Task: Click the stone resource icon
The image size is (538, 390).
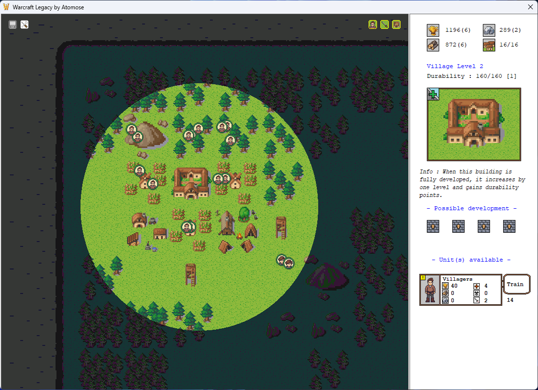Action: point(489,30)
